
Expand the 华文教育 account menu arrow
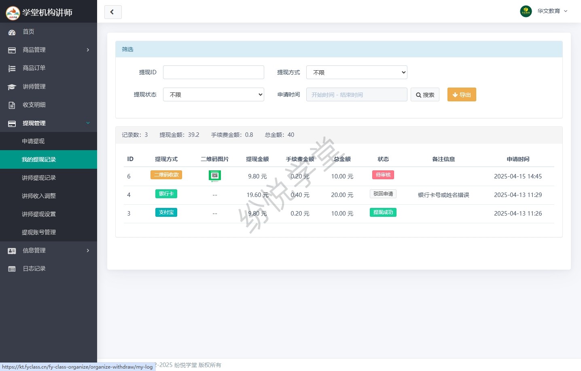(x=566, y=11)
